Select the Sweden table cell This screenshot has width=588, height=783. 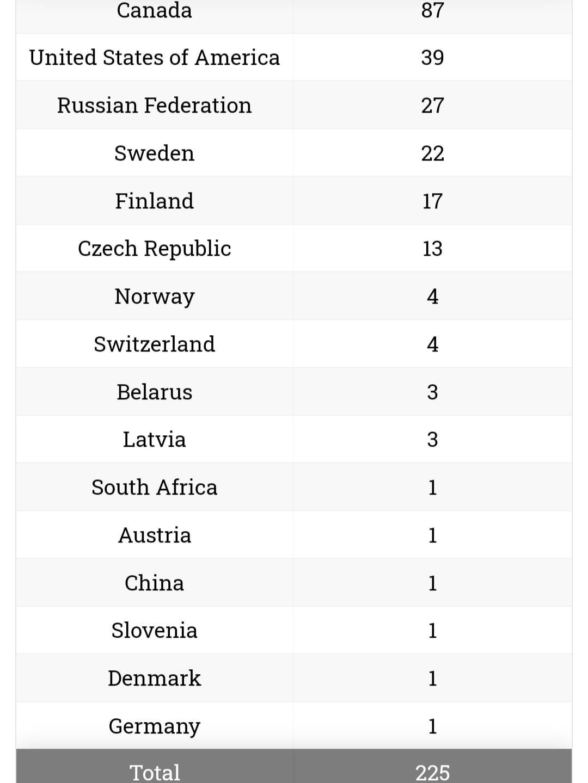pyautogui.click(x=154, y=153)
